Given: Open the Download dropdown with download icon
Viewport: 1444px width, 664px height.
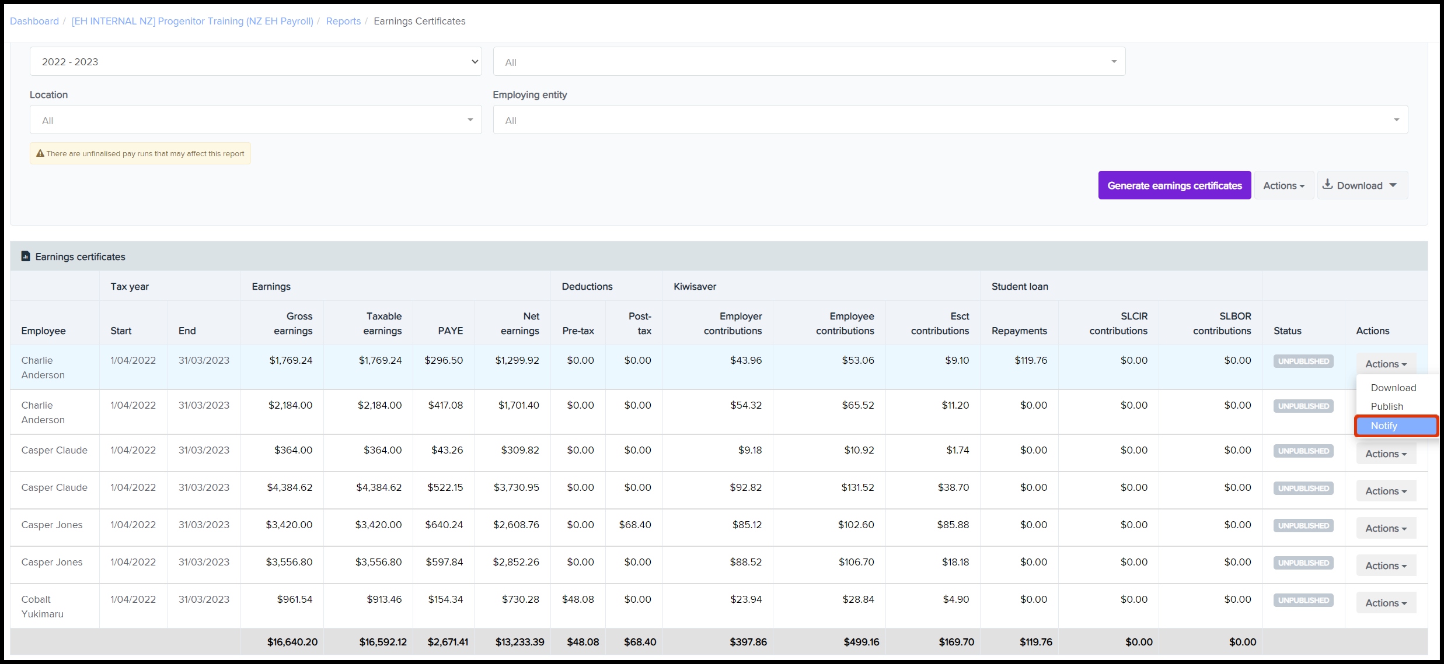Looking at the screenshot, I should 1362,185.
